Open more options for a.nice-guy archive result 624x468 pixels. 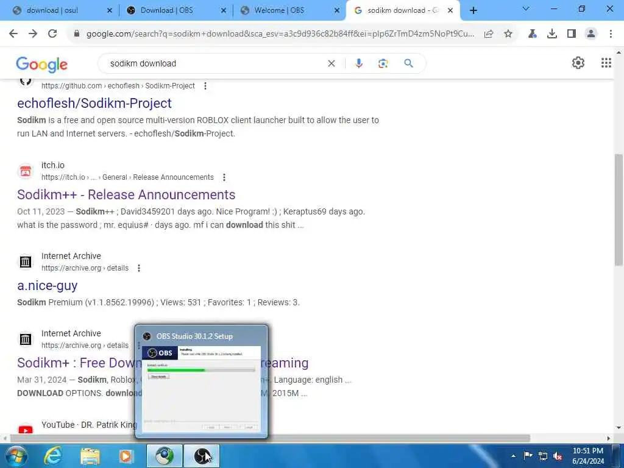138,268
